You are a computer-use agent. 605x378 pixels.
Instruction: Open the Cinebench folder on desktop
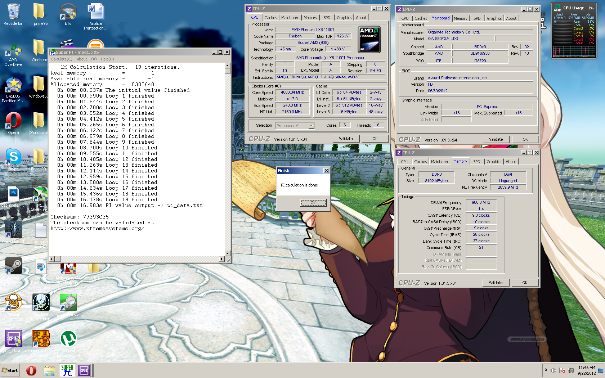pos(40,50)
